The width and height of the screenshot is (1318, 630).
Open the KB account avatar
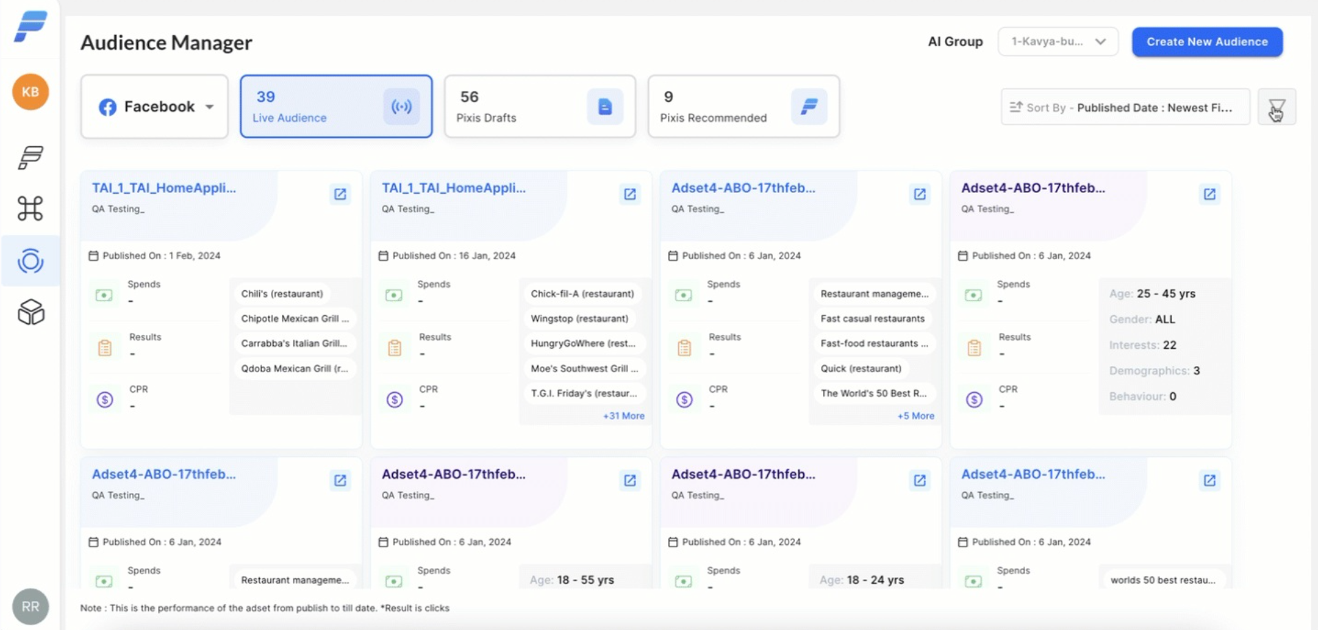coord(30,92)
